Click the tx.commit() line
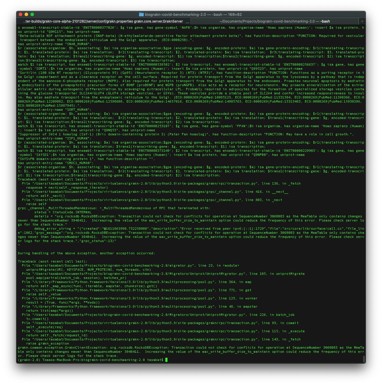The width and height of the screenshot is (382, 385). (37, 319)
